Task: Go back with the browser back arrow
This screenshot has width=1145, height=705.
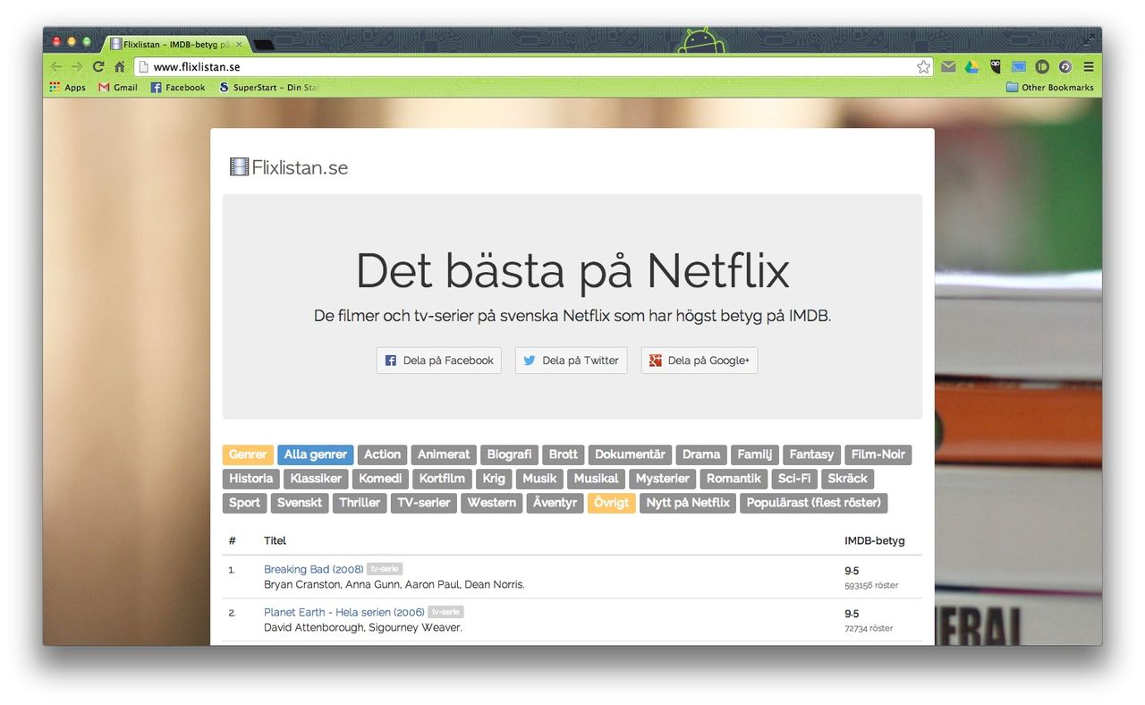Action: (x=55, y=66)
